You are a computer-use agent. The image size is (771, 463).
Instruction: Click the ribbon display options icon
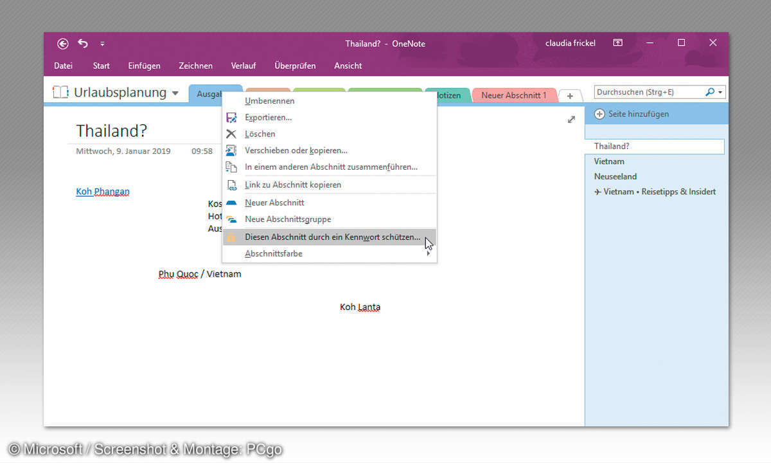pyautogui.click(x=617, y=43)
